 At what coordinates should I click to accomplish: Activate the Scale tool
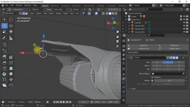point(4,32)
